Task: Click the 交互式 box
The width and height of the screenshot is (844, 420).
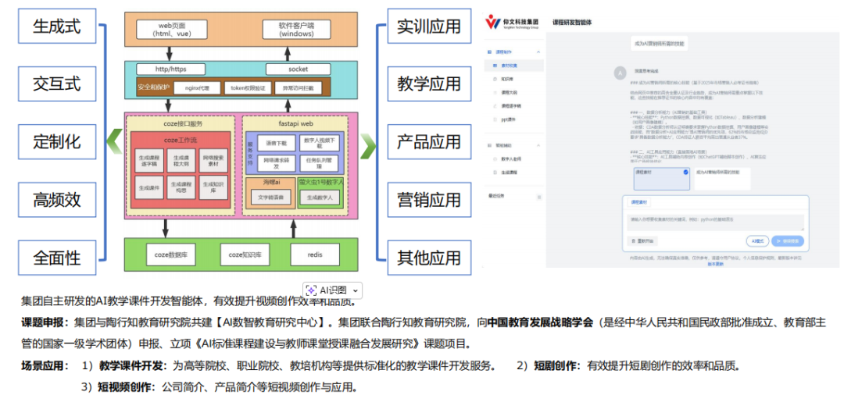Action: tap(57, 84)
